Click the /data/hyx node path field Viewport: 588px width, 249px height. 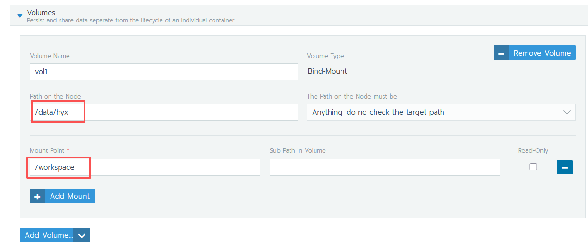pos(163,112)
